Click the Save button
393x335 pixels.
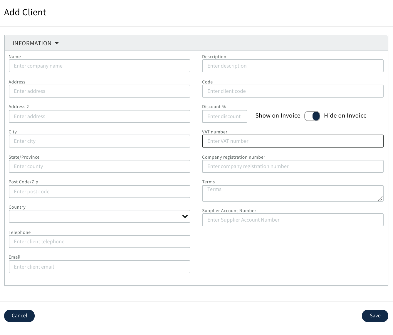375,316
